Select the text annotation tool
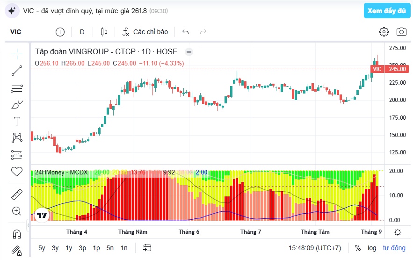Viewport: 413px width, 260px height. tap(17, 121)
